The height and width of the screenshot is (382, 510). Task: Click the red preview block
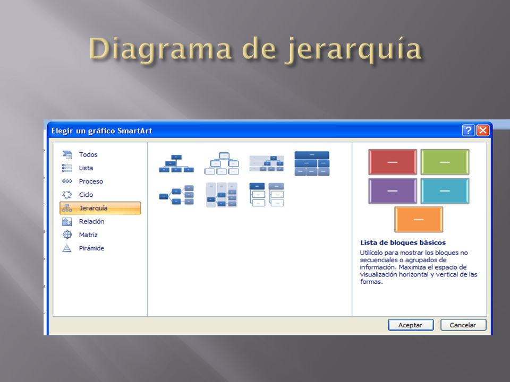393,162
